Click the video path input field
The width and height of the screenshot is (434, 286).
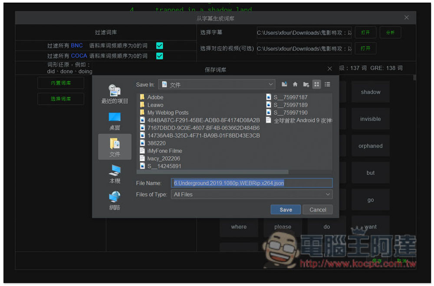point(304,48)
